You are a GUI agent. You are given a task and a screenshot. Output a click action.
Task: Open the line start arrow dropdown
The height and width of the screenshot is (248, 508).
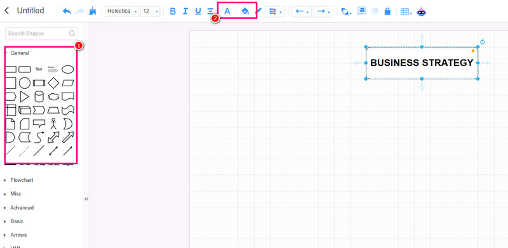[x=302, y=11]
